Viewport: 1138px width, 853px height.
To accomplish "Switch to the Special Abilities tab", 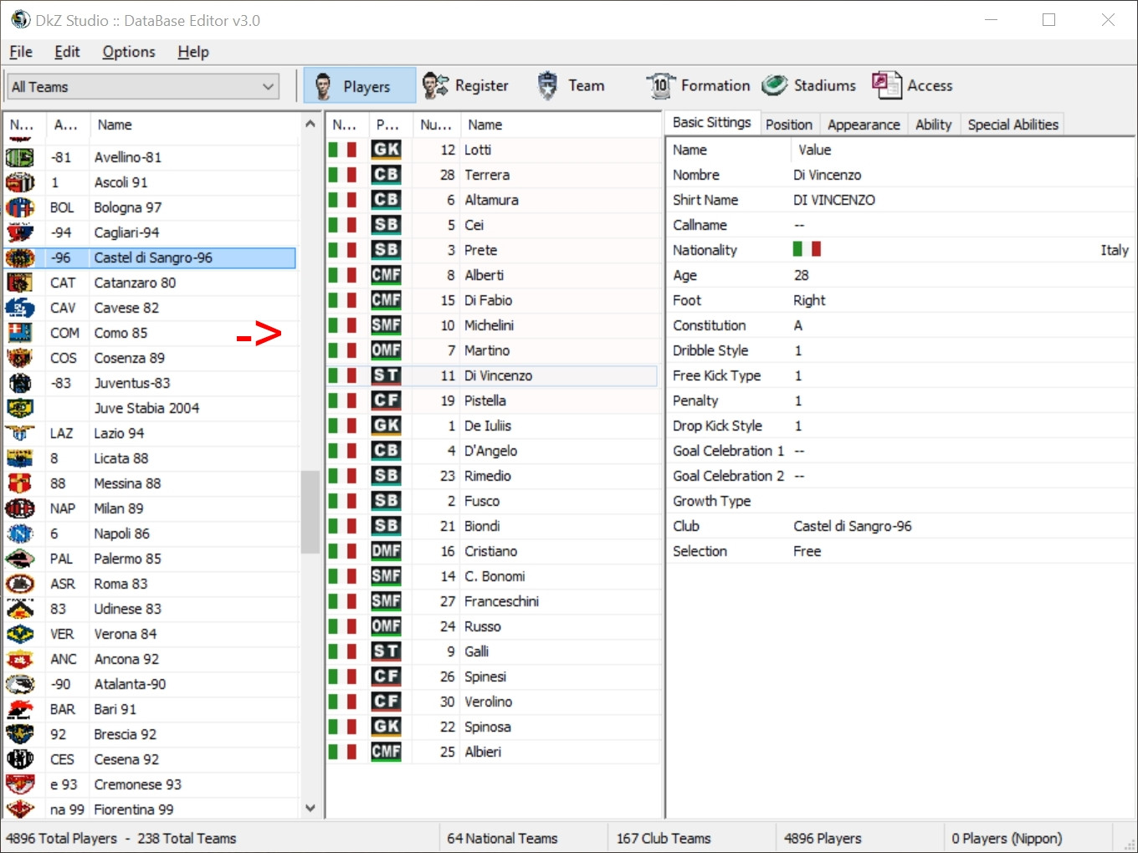I will click(x=1013, y=125).
